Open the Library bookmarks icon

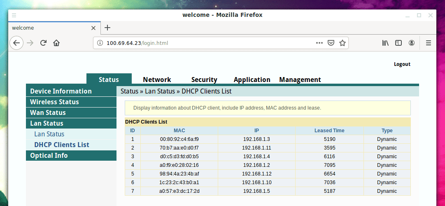[386, 43]
